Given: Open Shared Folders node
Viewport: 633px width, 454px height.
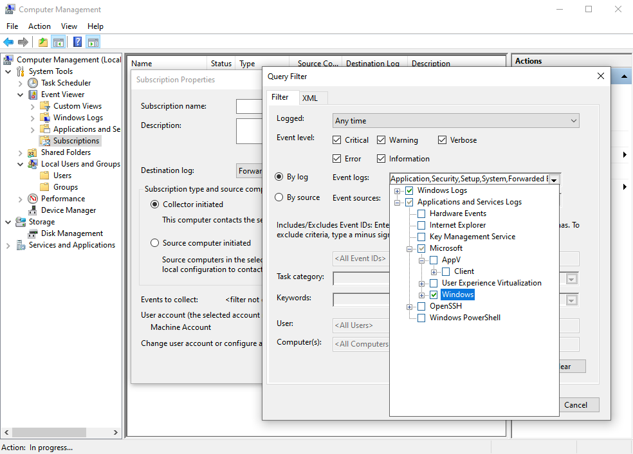Looking at the screenshot, I should (66, 152).
